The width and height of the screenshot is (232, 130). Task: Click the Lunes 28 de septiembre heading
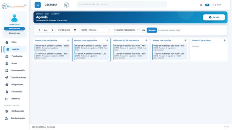coord(46,40)
